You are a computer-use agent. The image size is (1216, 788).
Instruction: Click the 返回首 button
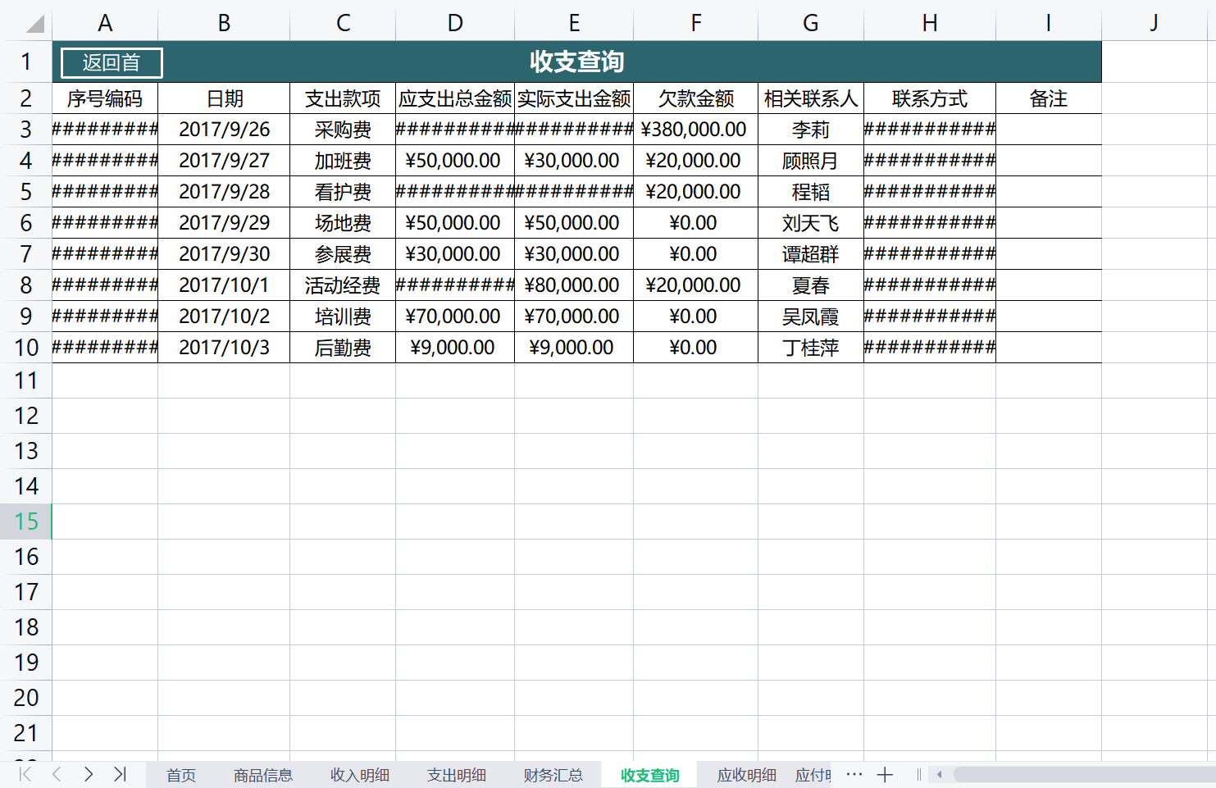point(112,63)
